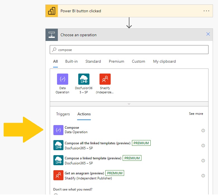The height and width of the screenshot is (195, 218).
Task: Click the search magnifier icon
Action: tap(54, 50)
